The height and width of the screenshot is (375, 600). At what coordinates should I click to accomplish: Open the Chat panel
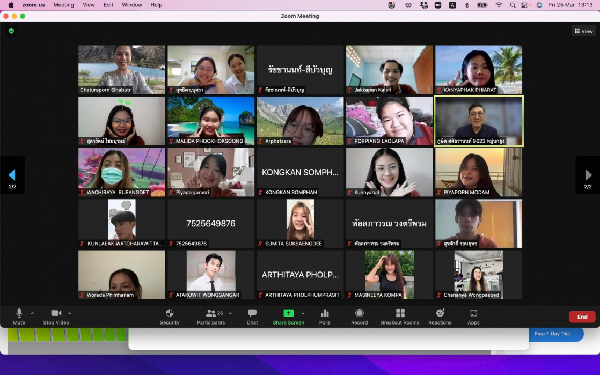coord(252,313)
